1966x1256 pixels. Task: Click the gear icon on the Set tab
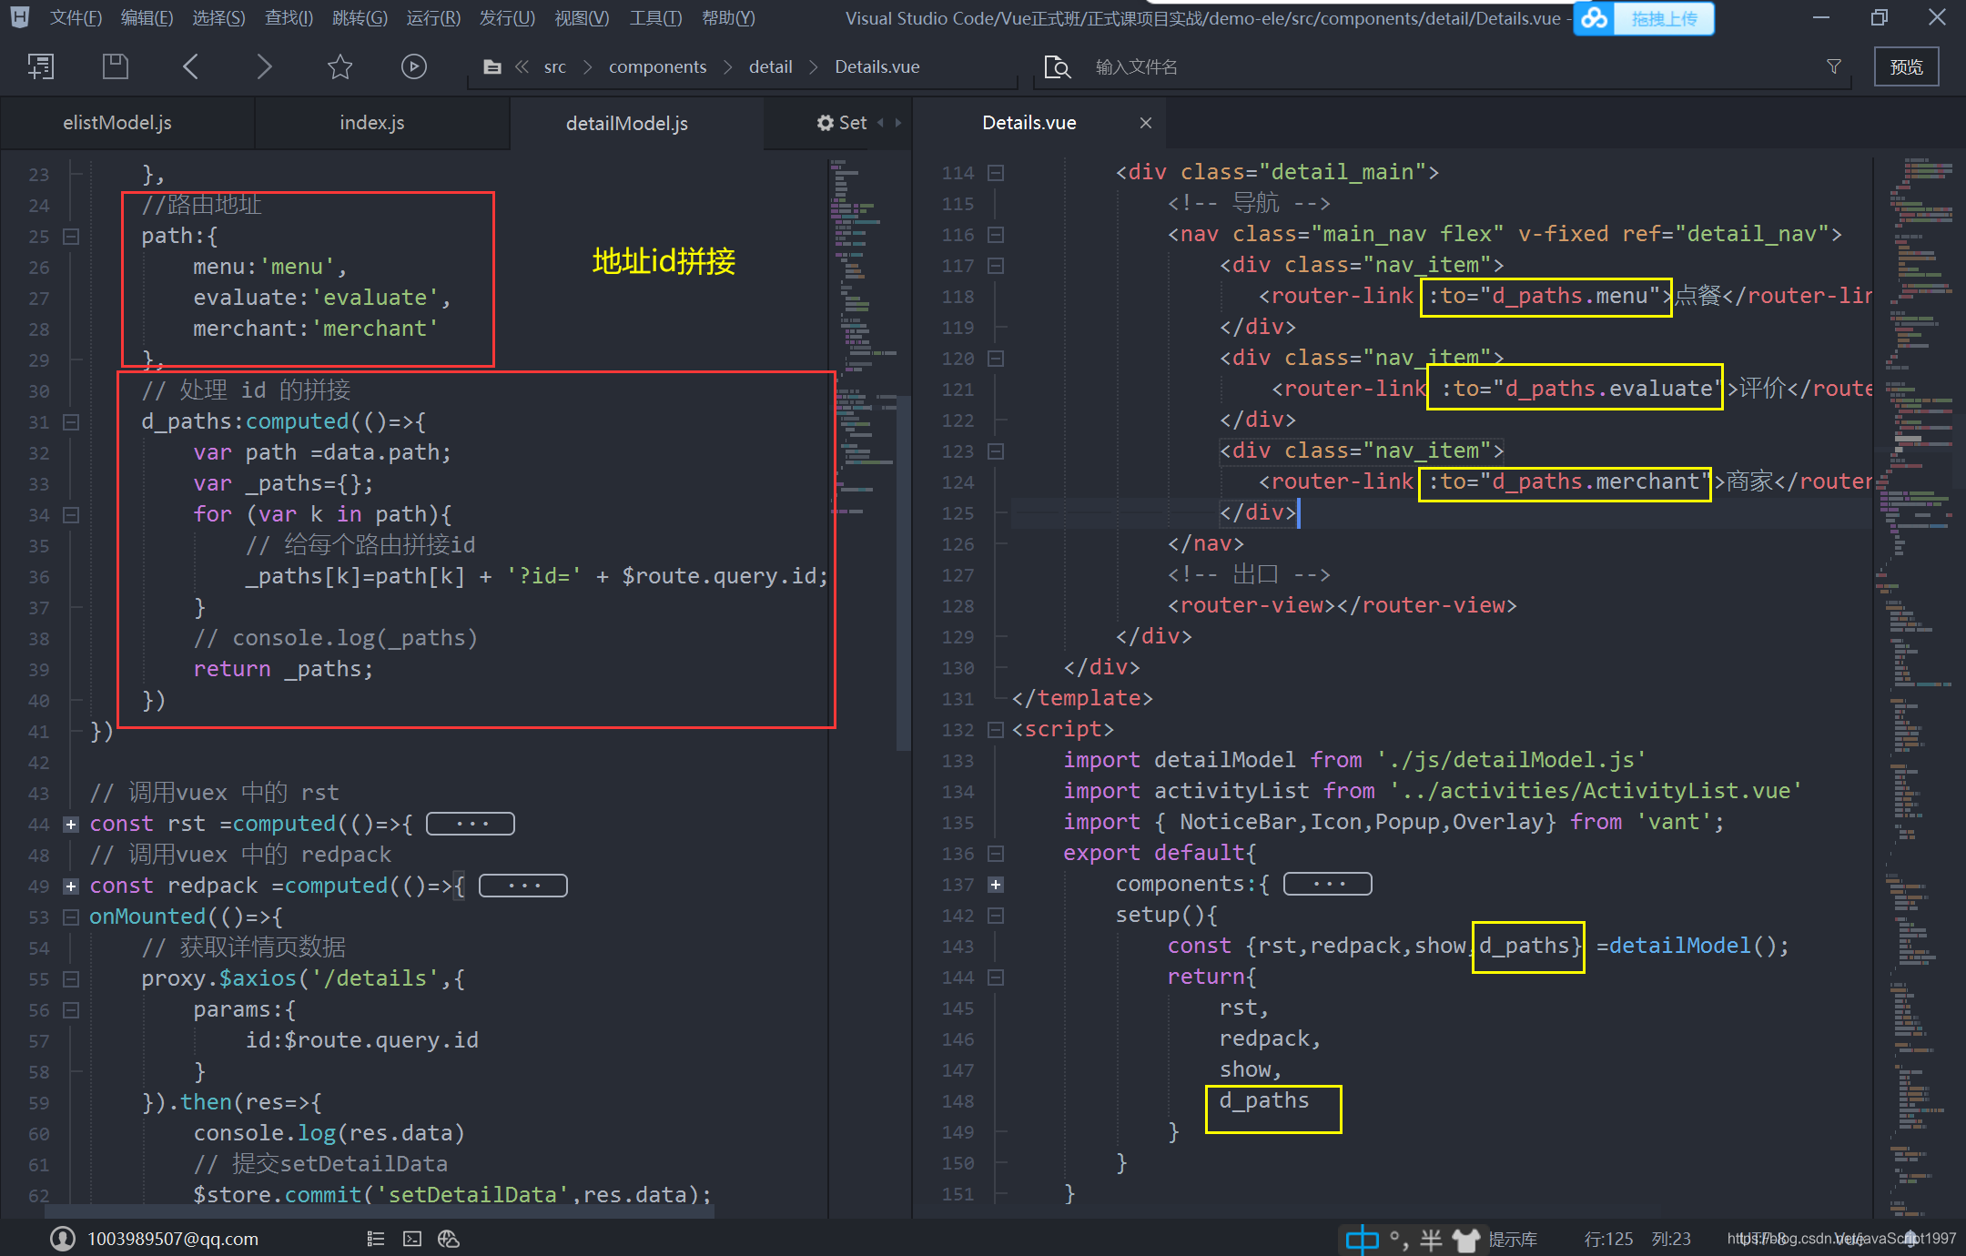(826, 123)
